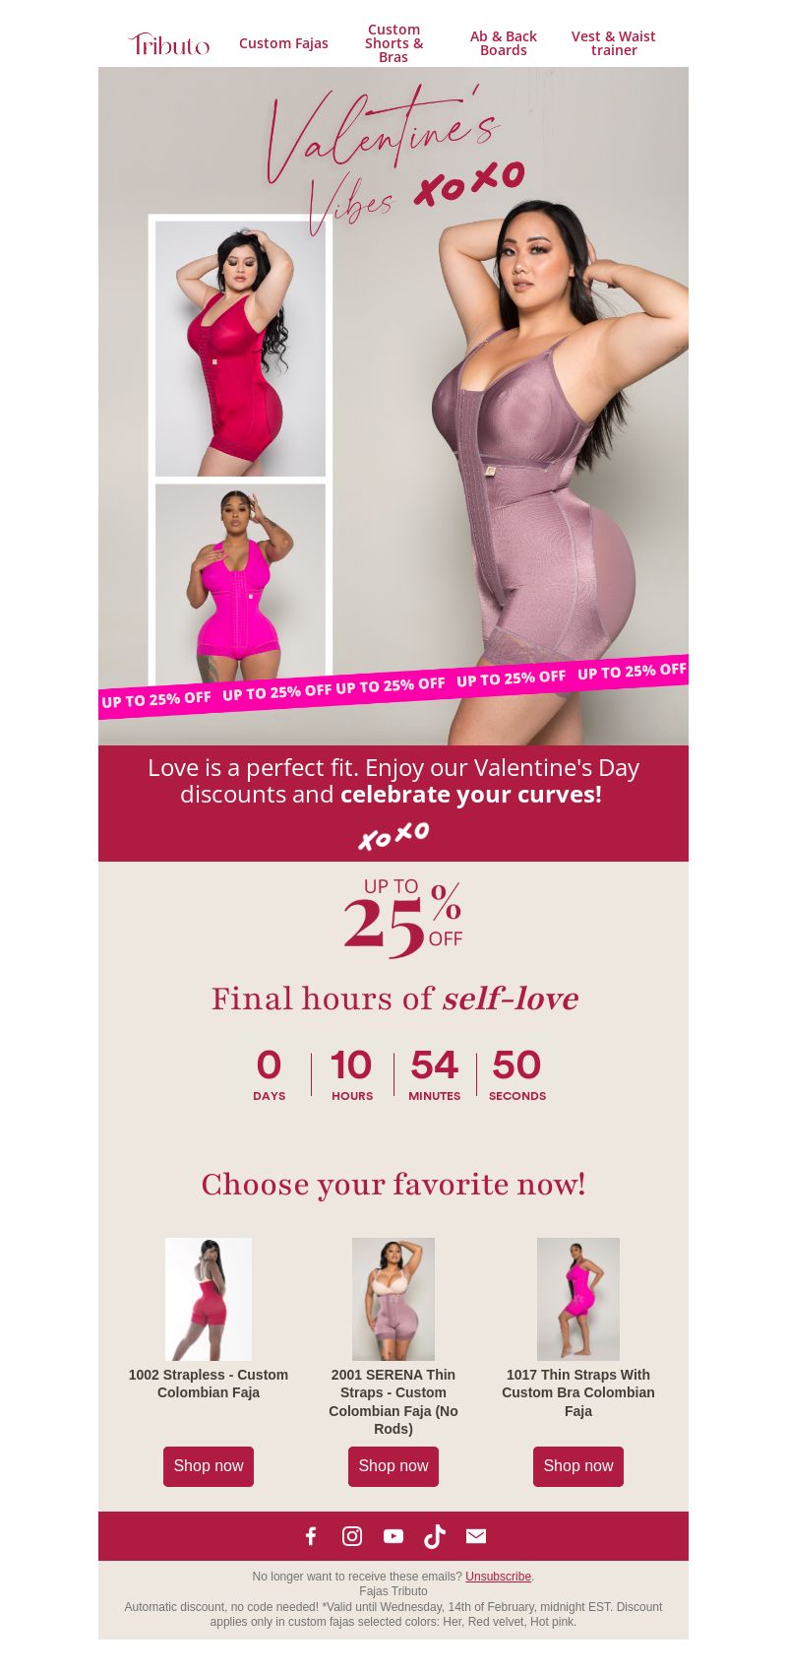Click the Tributo logo

[x=169, y=43]
